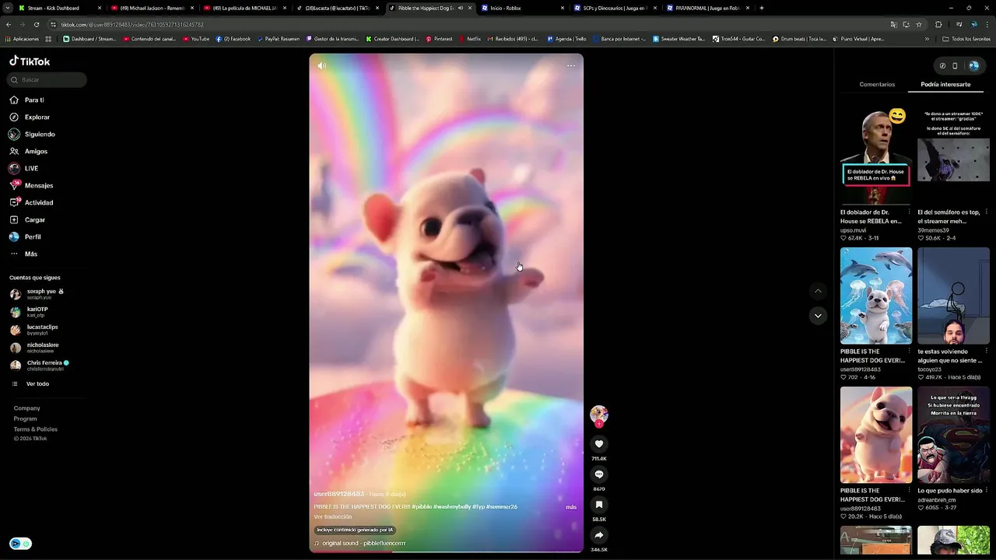This screenshot has width=996, height=560.
Task: Open comments via the speech bubble icon
Action: (599, 474)
